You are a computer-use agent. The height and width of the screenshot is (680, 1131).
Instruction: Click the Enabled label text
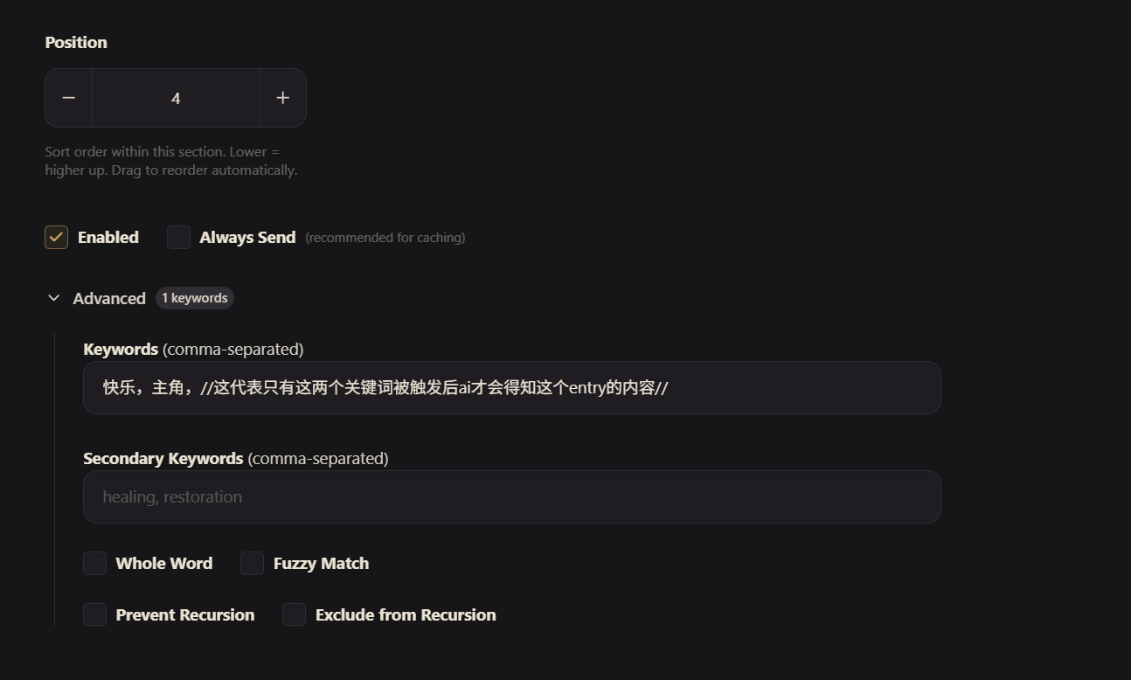pos(108,237)
